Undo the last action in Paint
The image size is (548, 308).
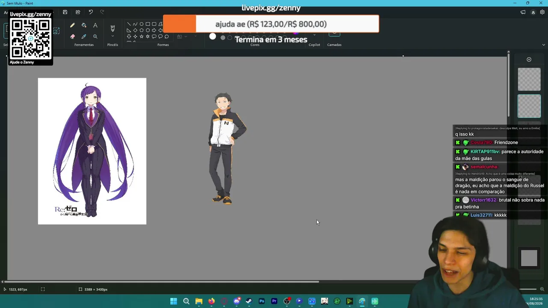91,12
